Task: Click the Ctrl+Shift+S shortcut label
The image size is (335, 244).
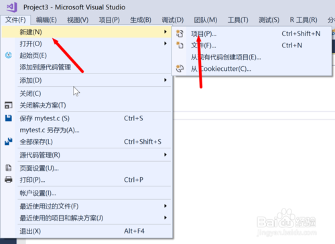Action: 143,142
